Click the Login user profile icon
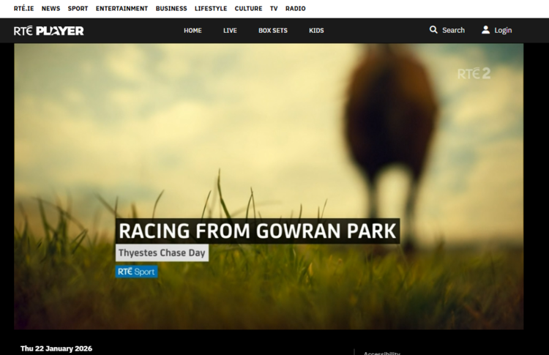Viewport: 549px width, 355px height. click(485, 30)
